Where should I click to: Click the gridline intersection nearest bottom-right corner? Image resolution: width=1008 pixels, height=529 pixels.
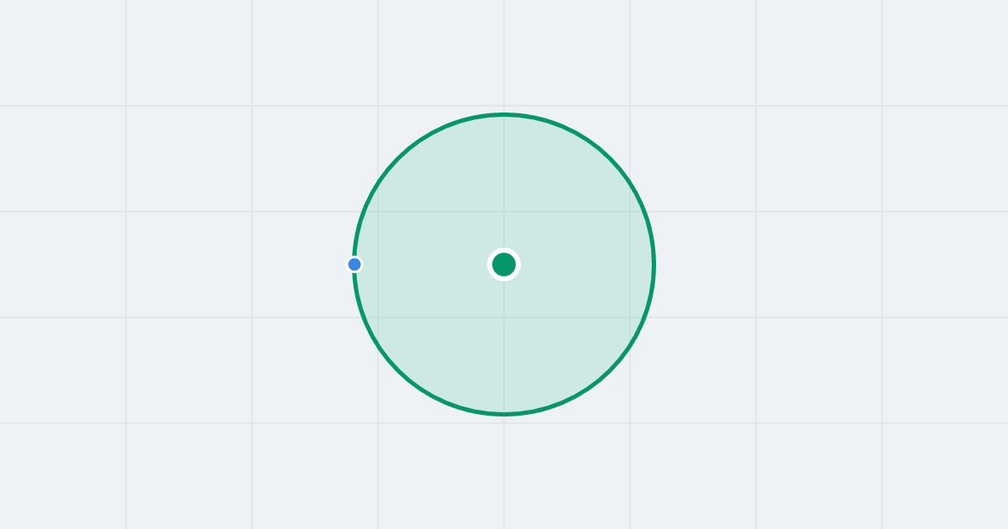[882, 423]
